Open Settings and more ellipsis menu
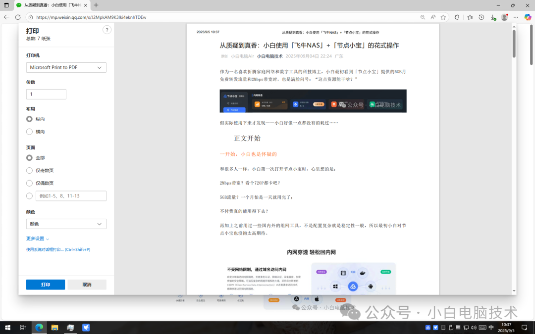The height and width of the screenshot is (334, 535). (516, 17)
